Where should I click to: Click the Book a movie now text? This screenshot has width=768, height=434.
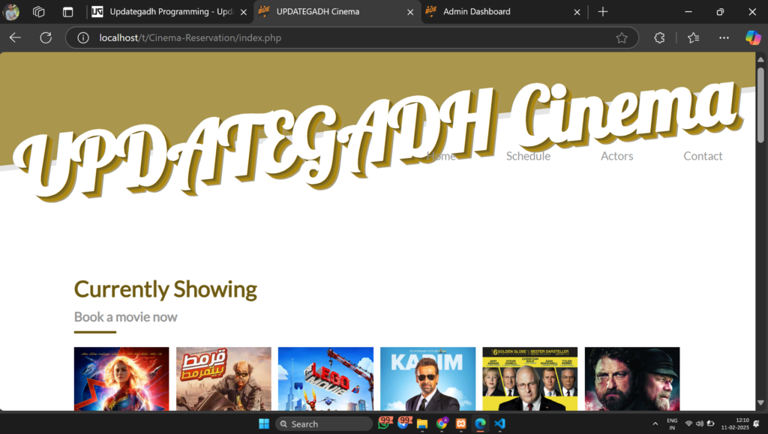click(125, 317)
